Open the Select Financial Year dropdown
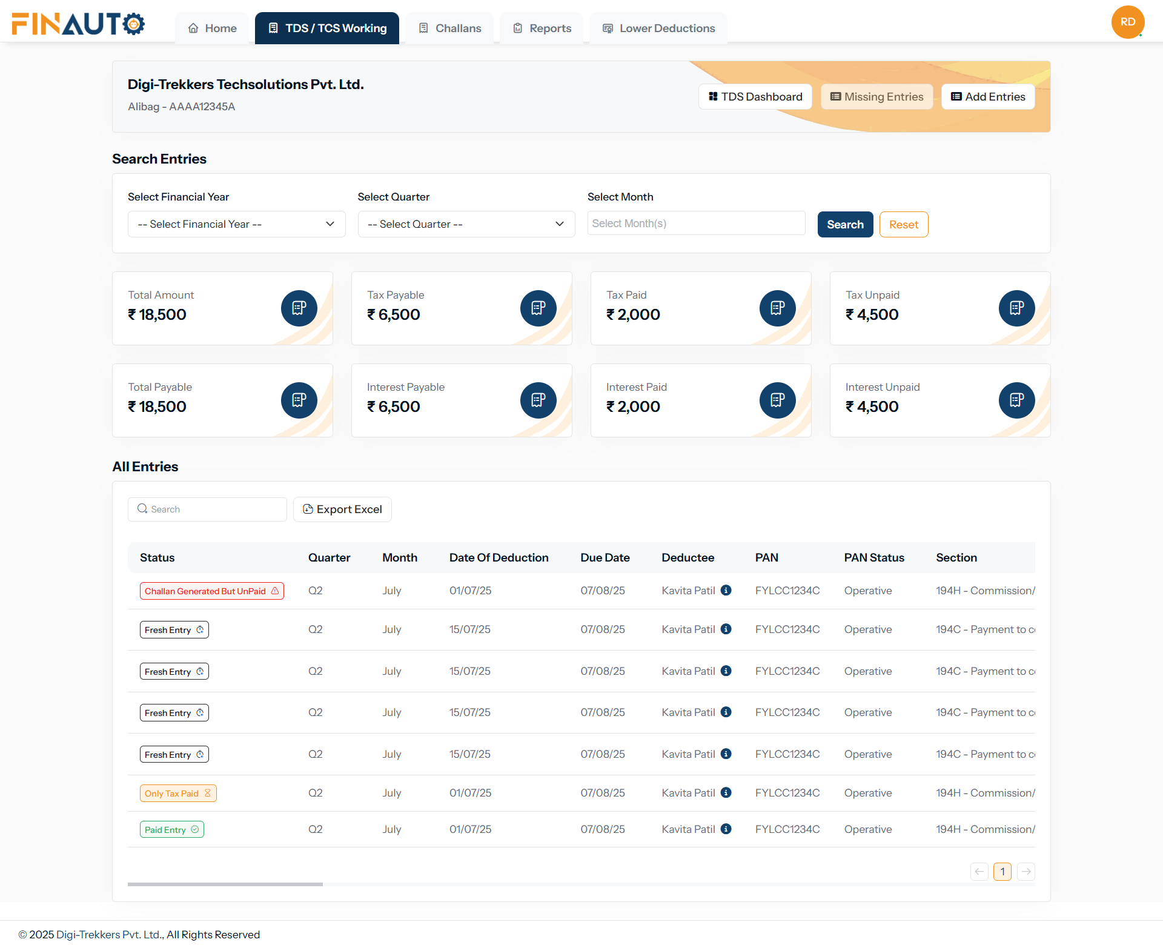Image resolution: width=1163 pixels, height=948 pixels. [x=236, y=224]
